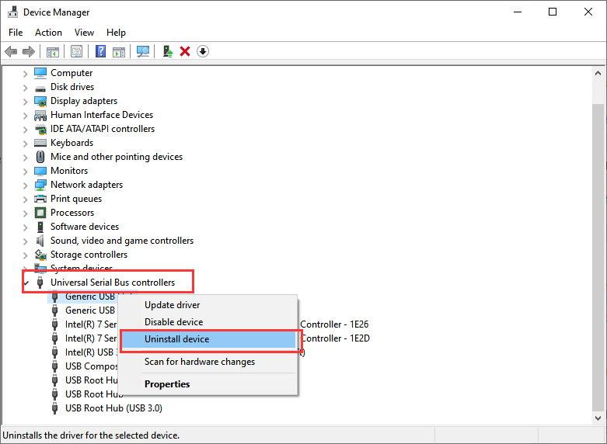Choose Properties from context menu
The height and width of the screenshot is (444, 607).
pos(208,384)
